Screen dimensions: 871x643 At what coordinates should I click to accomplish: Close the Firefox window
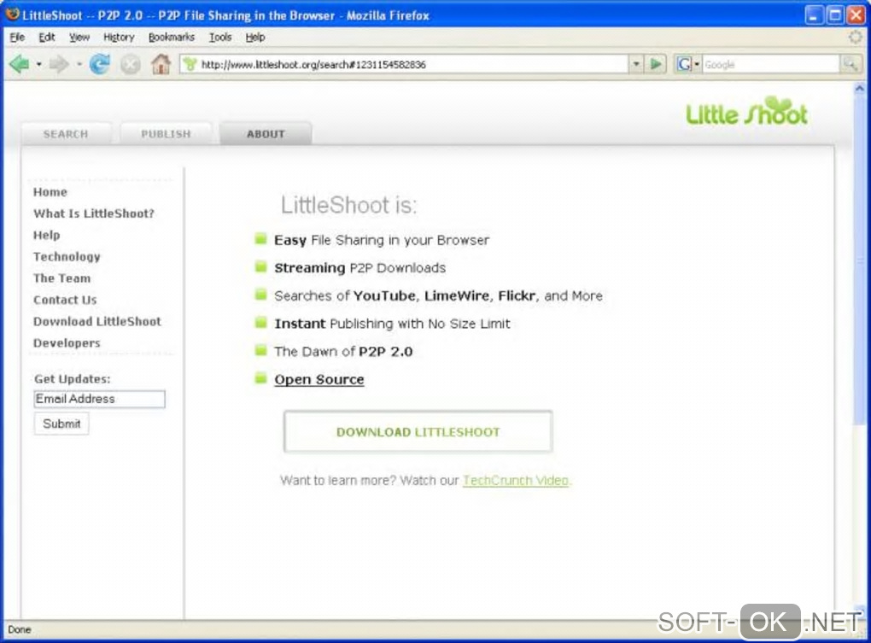[x=856, y=15]
